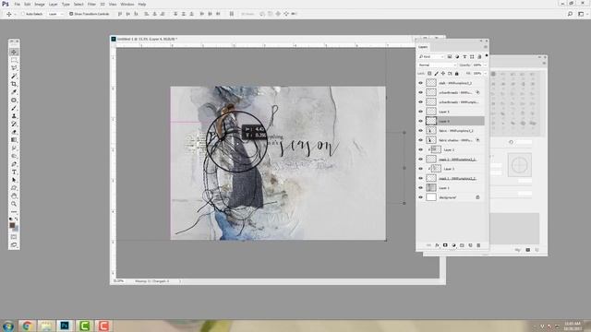Open the Search icon in options bar
The height and width of the screenshot is (332, 591).
coord(570,14)
